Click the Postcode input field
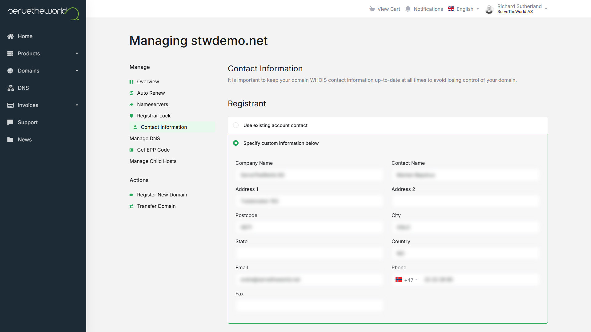The image size is (591, 332). (310, 227)
